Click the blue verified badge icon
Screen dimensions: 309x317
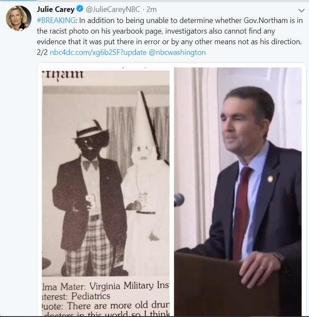point(80,9)
